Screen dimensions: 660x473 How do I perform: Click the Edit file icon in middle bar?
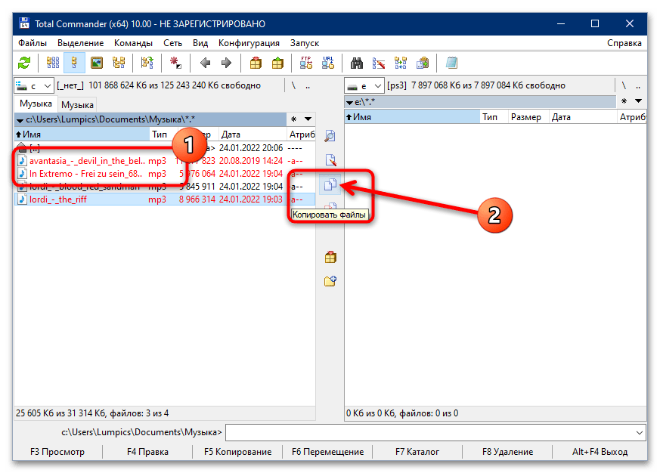(x=330, y=160)
